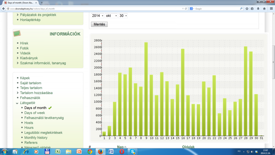Click the Firefox back arrow button
275x155 pixels.
(x=4, y=9)
